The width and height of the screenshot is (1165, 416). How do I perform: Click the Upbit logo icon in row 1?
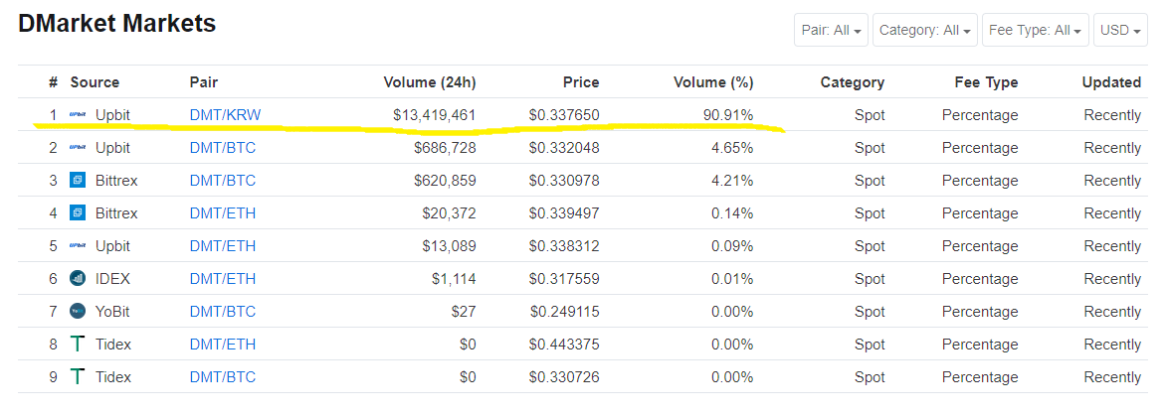point(78,115)
